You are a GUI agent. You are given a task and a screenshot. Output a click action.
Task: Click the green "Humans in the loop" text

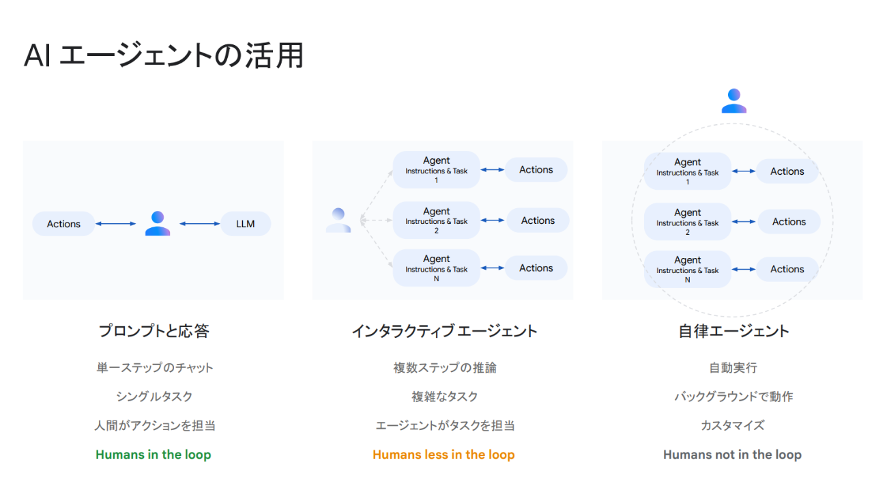pos(154,455)
